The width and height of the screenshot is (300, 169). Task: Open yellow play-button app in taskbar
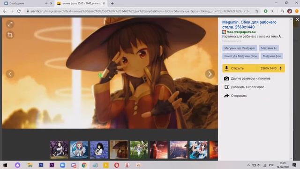coord(106,165)
